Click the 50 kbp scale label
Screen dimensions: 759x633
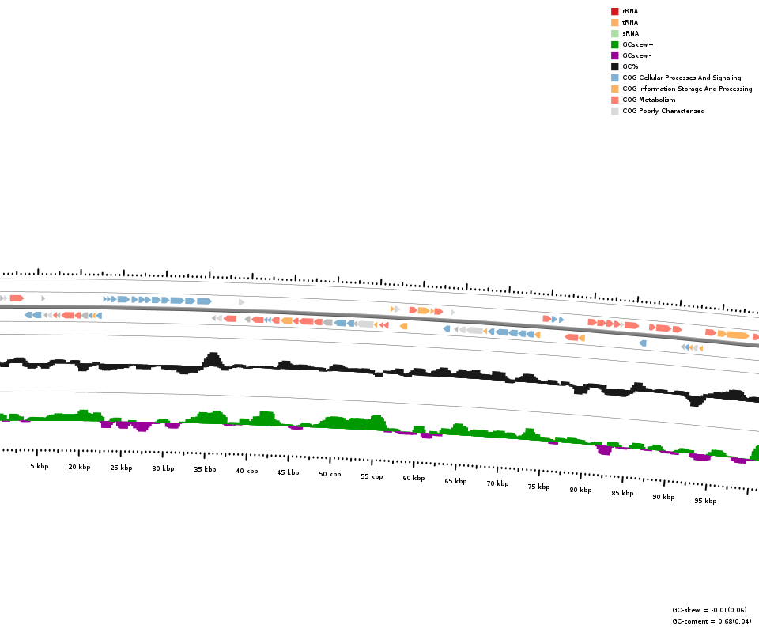coord(330,474)
